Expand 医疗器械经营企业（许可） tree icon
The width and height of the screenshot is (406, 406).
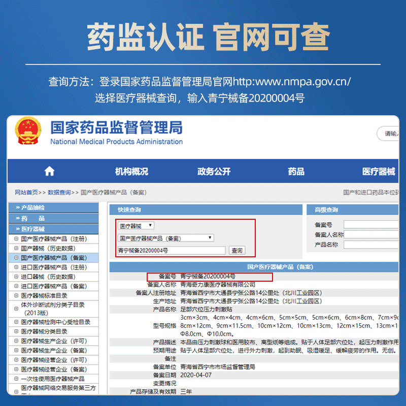point(16,360)
